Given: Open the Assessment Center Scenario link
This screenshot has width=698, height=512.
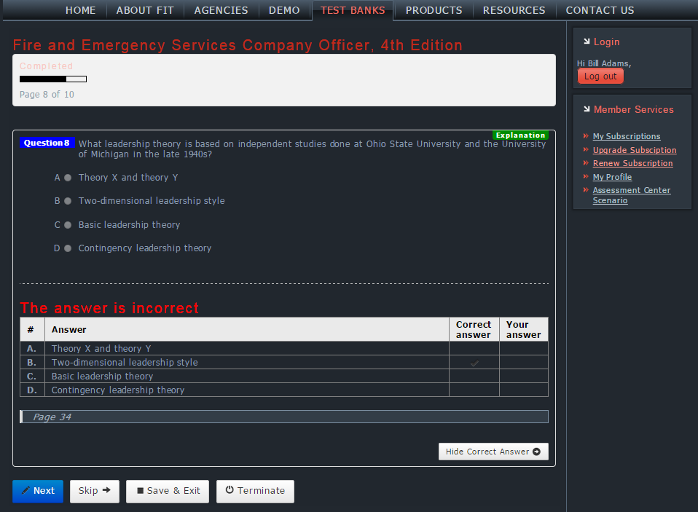Looking at the screenshot, I should pyautogui.click(x=631, y=195).
